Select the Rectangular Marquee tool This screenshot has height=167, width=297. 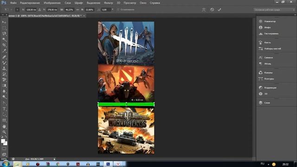click(x=4, y=28)
